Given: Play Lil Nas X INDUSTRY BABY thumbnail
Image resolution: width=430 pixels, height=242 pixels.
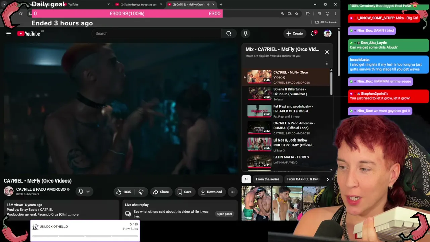Looking at the screenshot, I should click(259, 145).
